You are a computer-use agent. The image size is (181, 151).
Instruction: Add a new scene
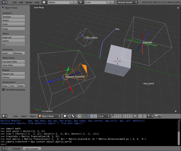[109, 2]
